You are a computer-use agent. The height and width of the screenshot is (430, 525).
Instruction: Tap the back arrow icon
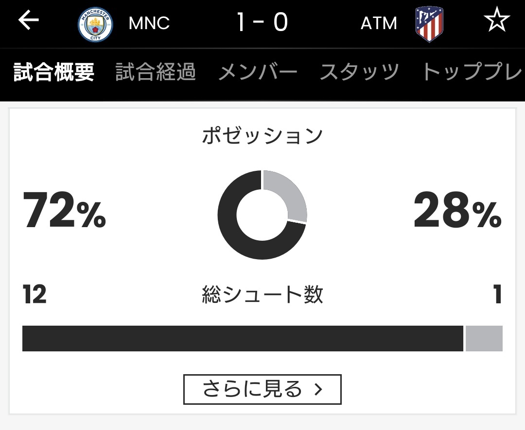(29, 20)
